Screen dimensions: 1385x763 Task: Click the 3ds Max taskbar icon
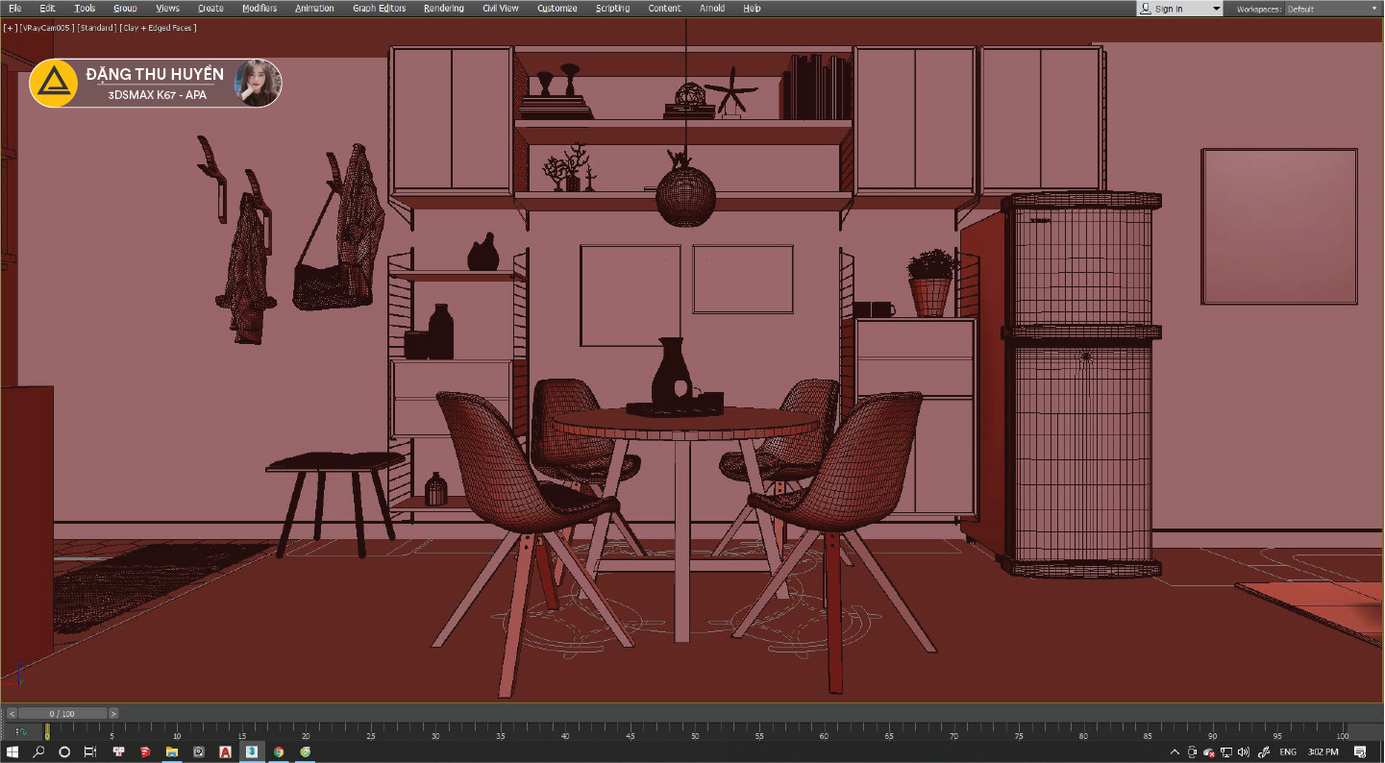pyautogui.click(x=251, y=751)
